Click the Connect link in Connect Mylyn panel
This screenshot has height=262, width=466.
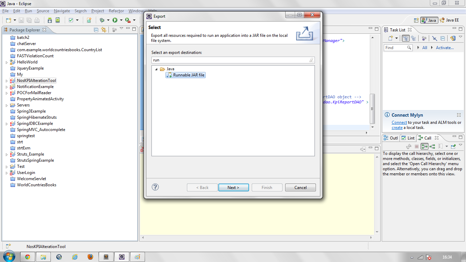click(399, 122)
